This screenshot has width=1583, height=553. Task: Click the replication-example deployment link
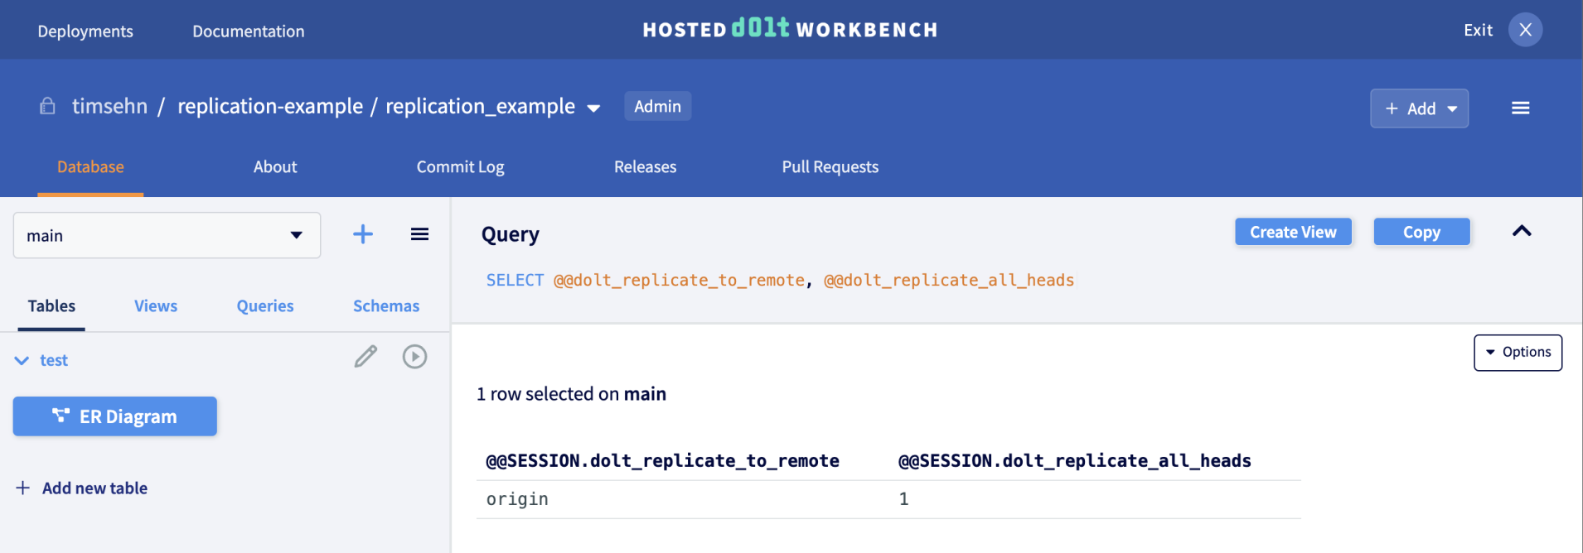(x=270, y=106)
